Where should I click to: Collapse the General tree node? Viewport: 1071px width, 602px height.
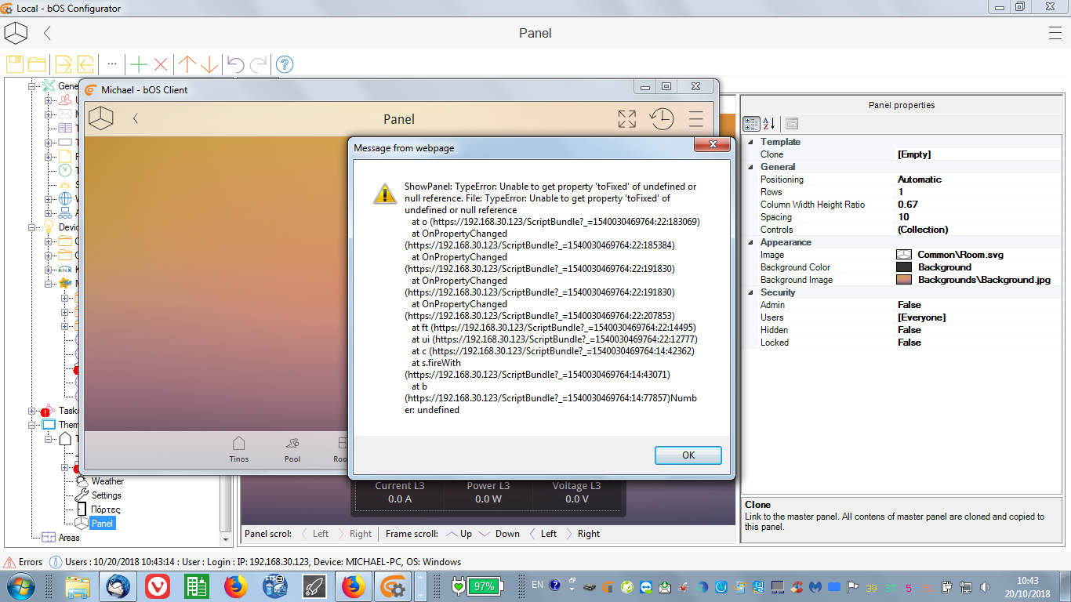(x=32, y=86)
